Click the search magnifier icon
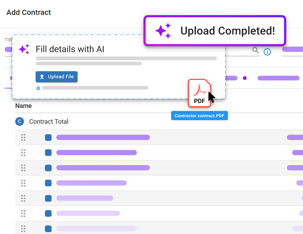Viewport: 303px width, 234px height. (255, 50)
